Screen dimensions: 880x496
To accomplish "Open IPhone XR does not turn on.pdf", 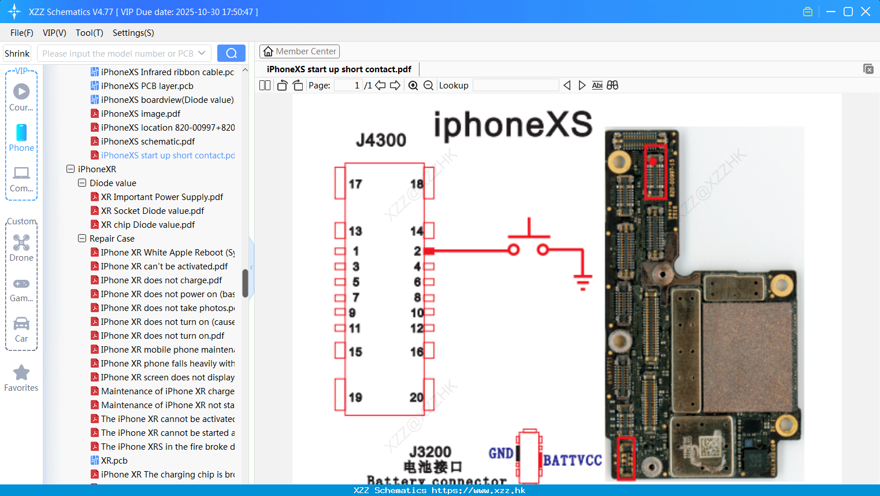I will coord(158,336).
